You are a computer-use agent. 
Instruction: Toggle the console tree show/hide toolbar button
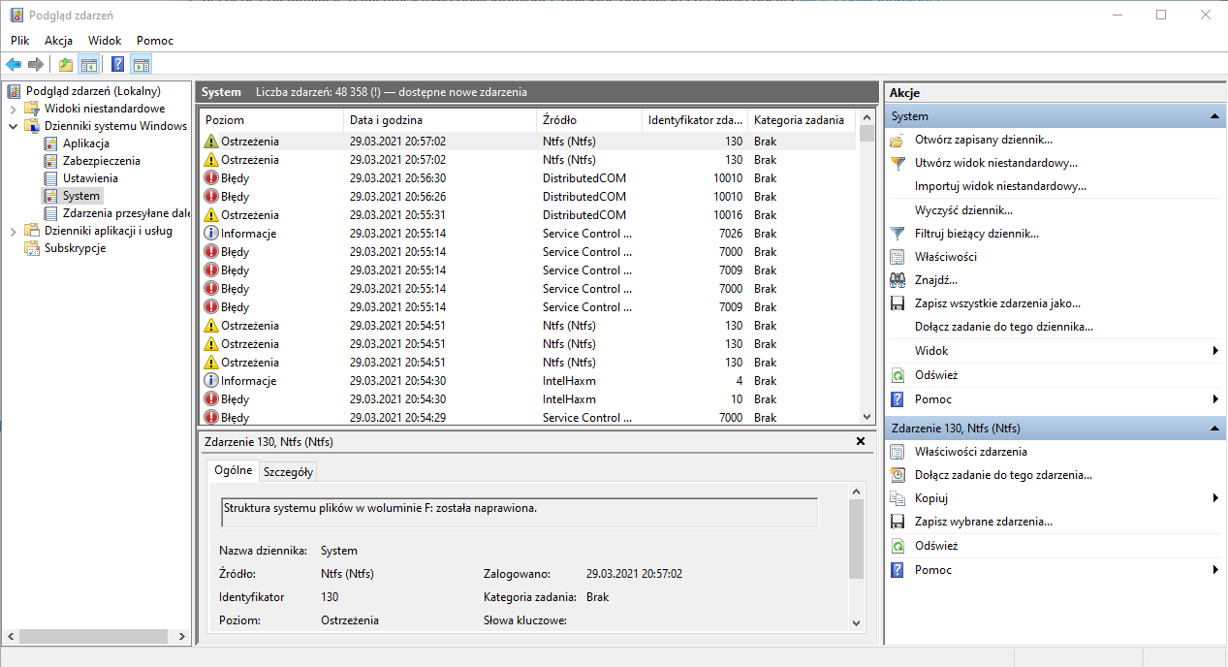pyautogui.click(x=89, y=65)
